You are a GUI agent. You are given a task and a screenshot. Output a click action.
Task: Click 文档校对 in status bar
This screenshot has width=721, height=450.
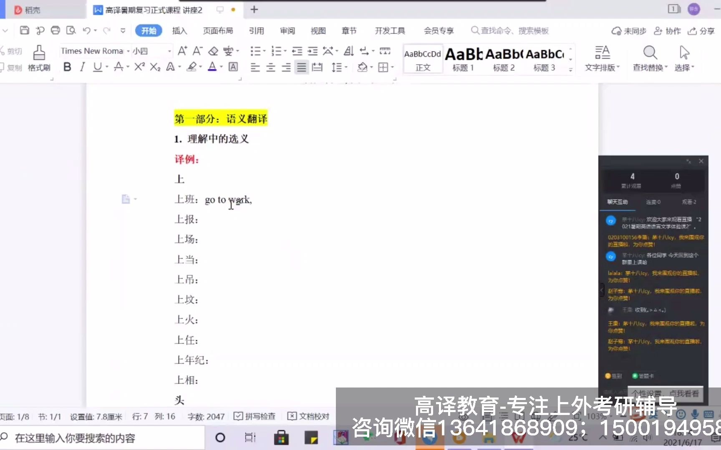tap(308, 416)
